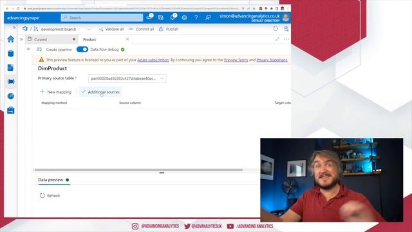Toggle Additional sources option
The width and height of the screenshot is (412, 232).
point(100,92)
